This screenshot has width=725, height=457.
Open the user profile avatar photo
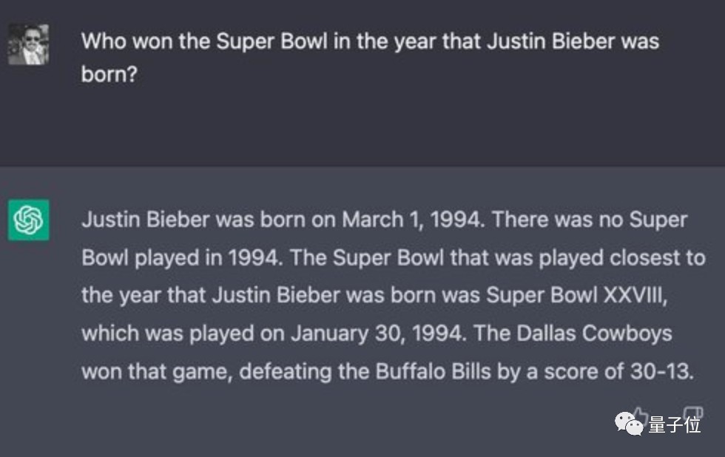pyautogui.click(x=29, y=44)
